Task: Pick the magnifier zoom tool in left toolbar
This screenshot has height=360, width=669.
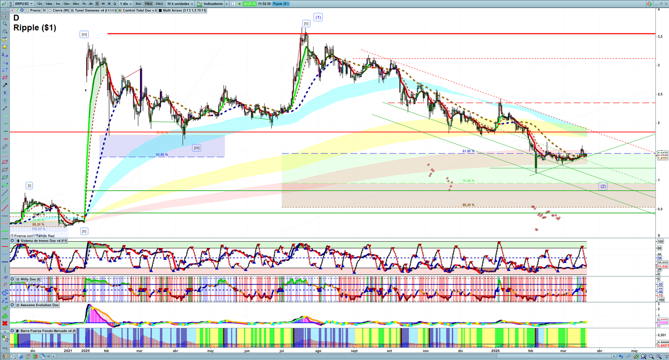Action: point(5,24)
